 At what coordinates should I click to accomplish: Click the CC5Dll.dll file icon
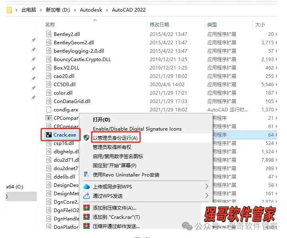click(49, 85)
